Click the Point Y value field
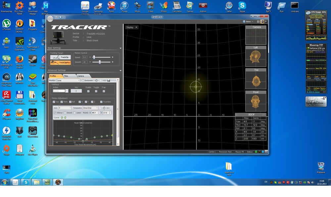331x197 pixels. click(x=106, y=113)
